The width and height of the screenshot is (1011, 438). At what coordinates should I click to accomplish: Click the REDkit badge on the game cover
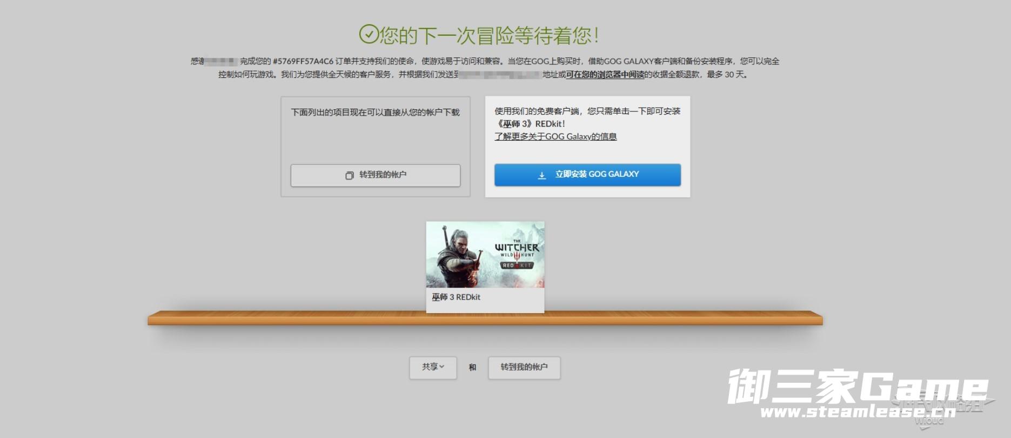click(x=517, y=266)
